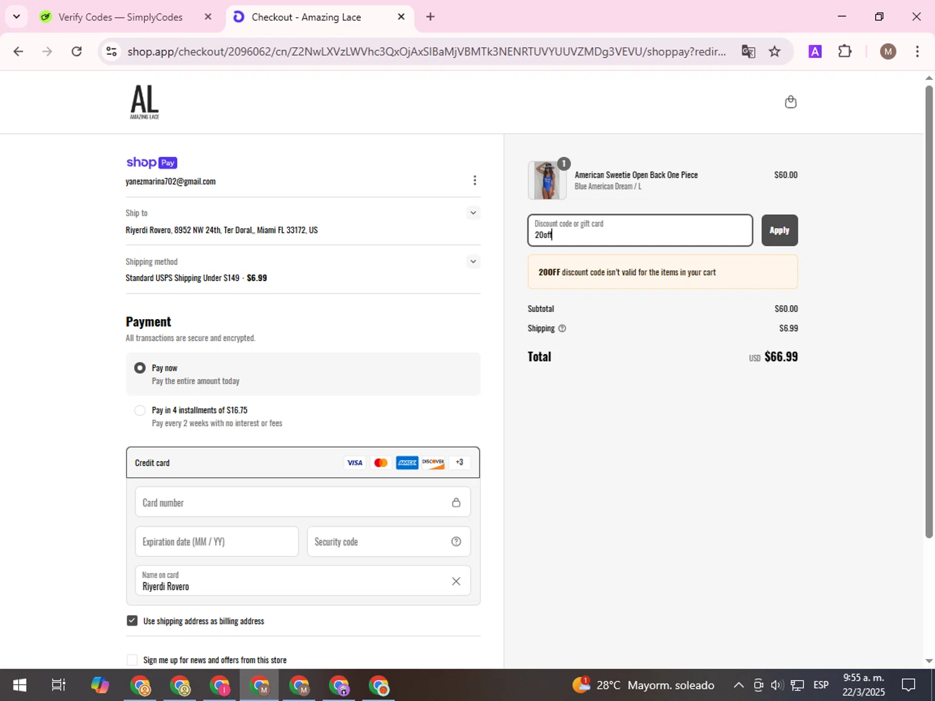Image resolution: width=935 pixels, height=701 pixels.
Task: Click the total amount $66.99
Action: [781, 356]
